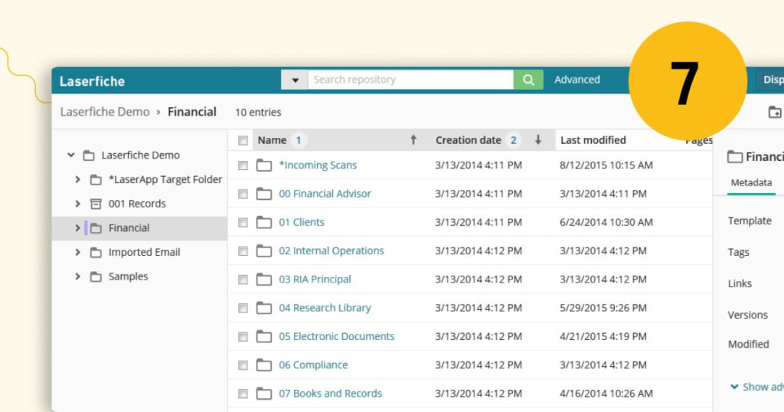Image resolution: width=784 pixels, height=412 pixels.
Task: Click the folder icon beside 01 Clients
Action: pos(264,223)
